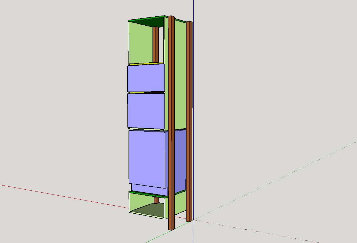The height and width of the screenshot is (243, 357).
Task: Select the light green back panel in top compartment
Action: (140, 44)
